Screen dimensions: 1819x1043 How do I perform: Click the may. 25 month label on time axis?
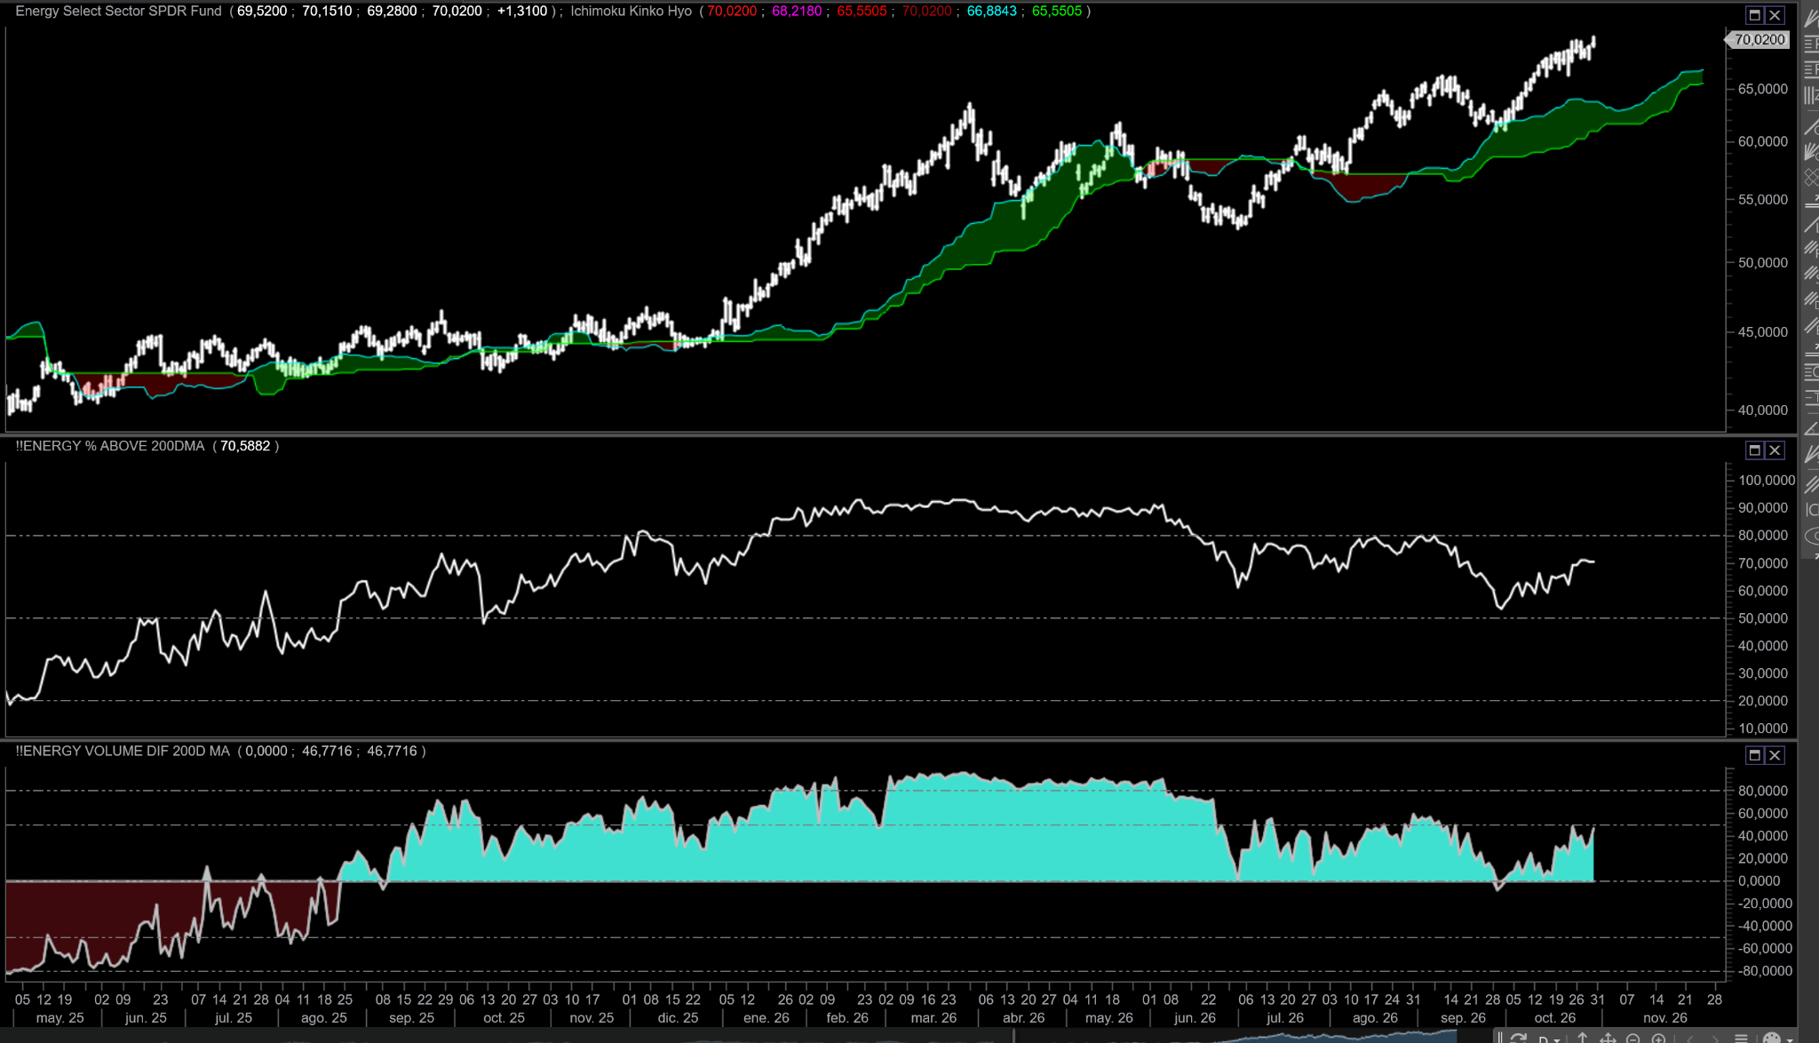60,1018
